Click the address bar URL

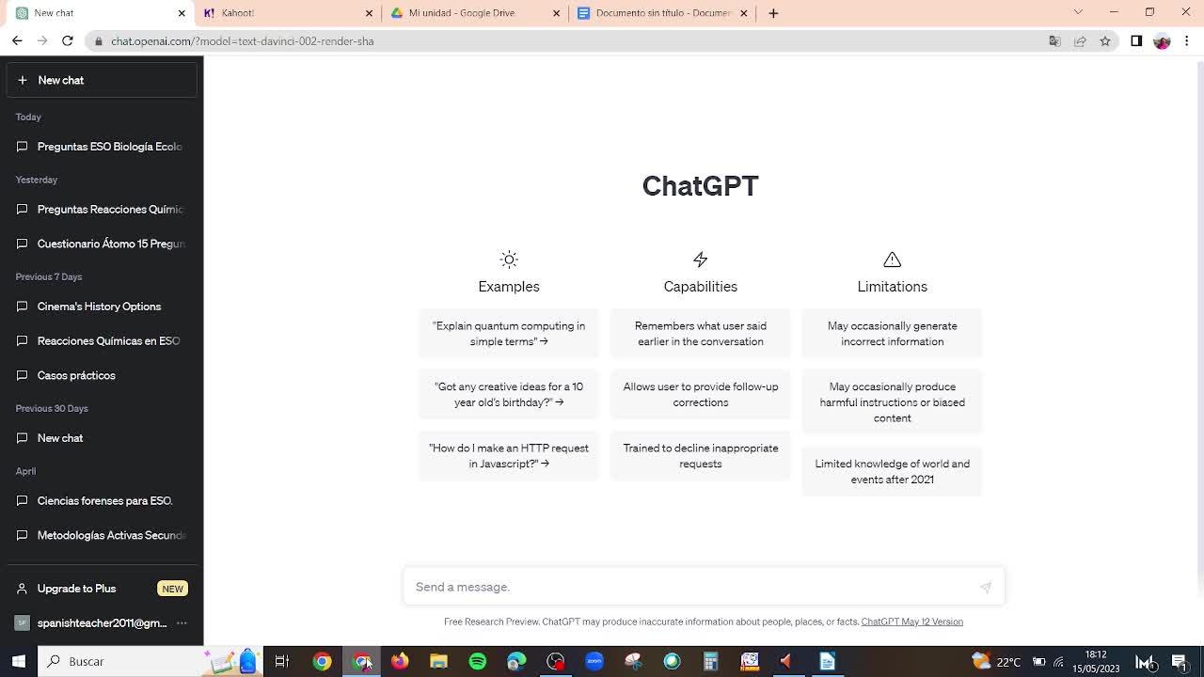pos(243,41)
